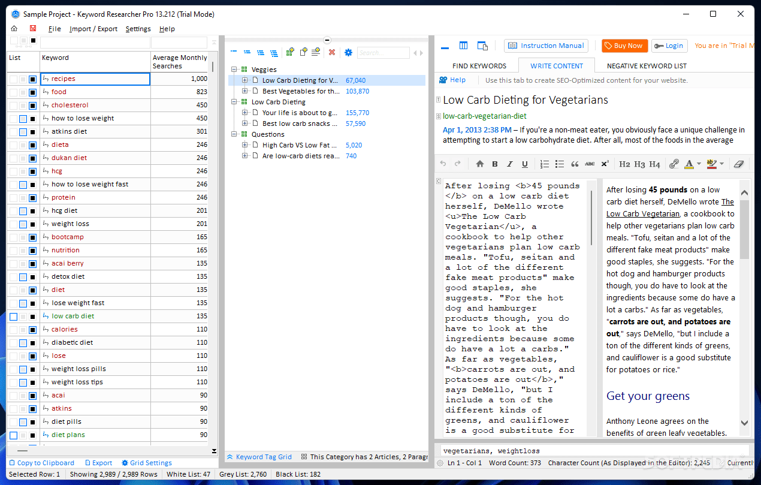Viewport: 761px width, 485px height.
Task: Open font color dropdown arrow
Action: 699,164
